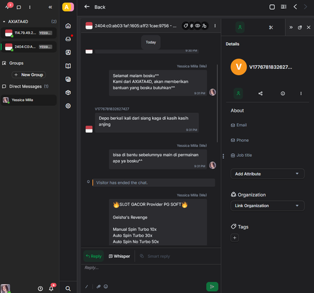The image size is (314, 293).
Task: Select the Reply tab
Action: click(x=94, y=256)
